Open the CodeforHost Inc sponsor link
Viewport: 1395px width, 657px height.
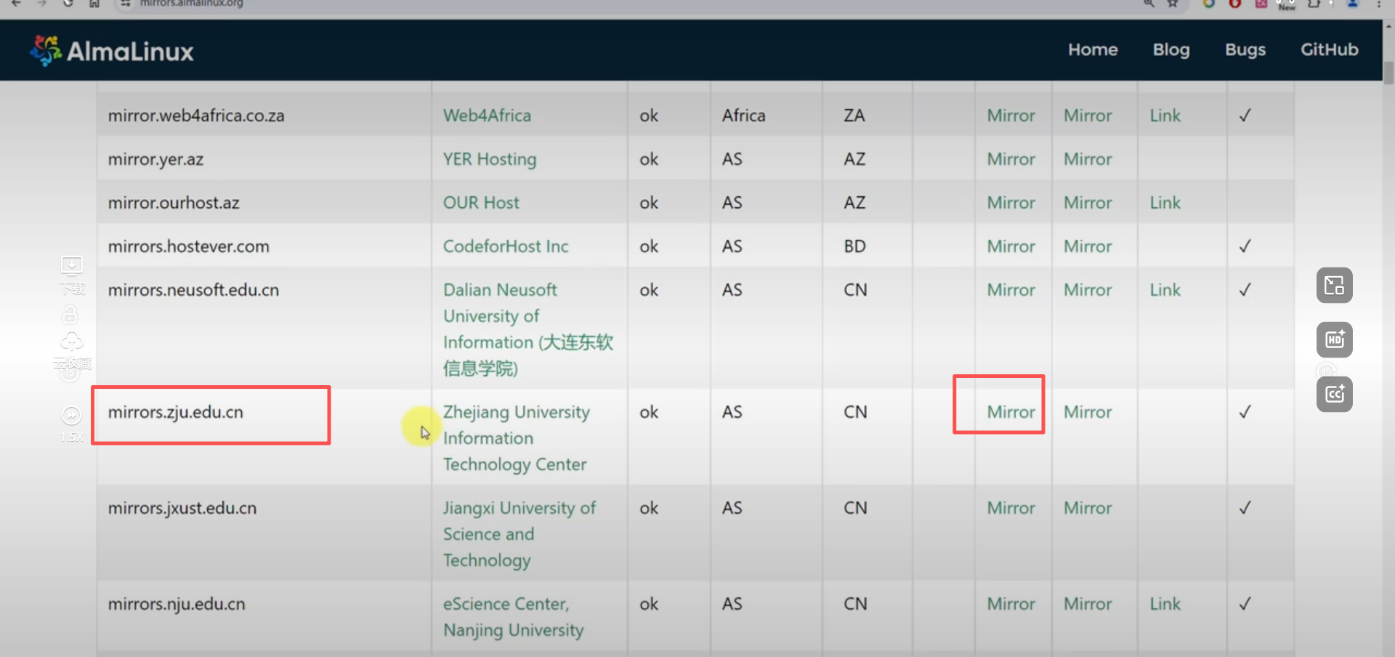coord(506,246)
